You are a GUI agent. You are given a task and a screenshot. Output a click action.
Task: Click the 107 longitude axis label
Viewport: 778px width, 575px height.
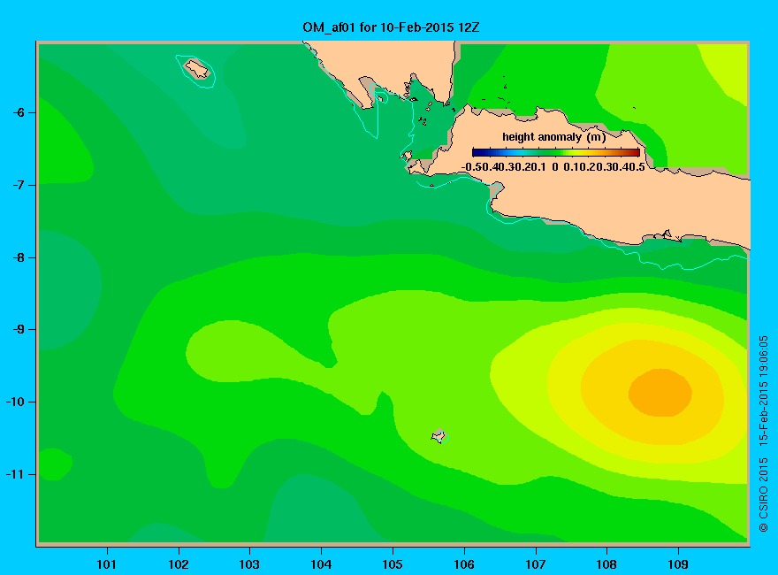coord(536,564)
